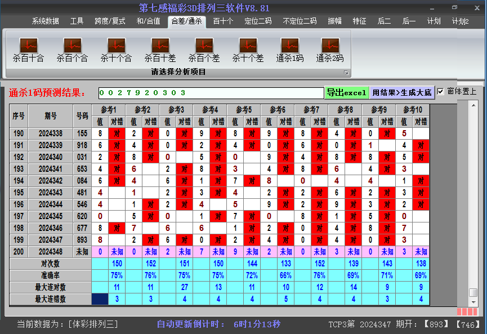Switch to the 系统数据 tab
Image resolution: width=487 pixels, height=334 pixels.
pos(46,21)
